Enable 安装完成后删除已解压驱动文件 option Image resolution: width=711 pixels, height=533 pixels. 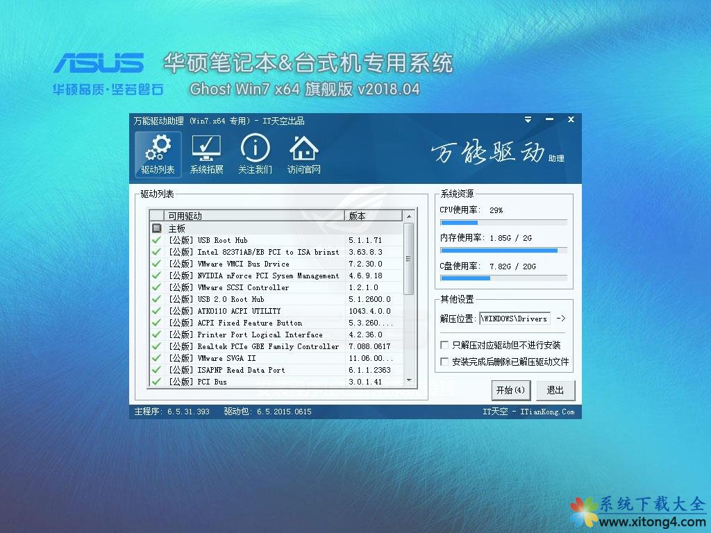click(445, 361)
